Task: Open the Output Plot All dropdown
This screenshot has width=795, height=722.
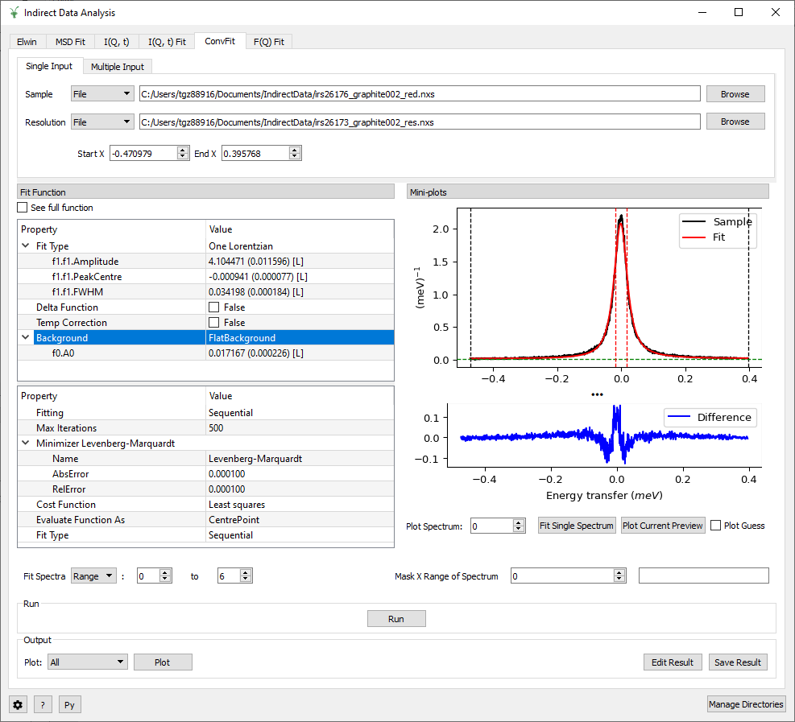Action: click(87, 662)
